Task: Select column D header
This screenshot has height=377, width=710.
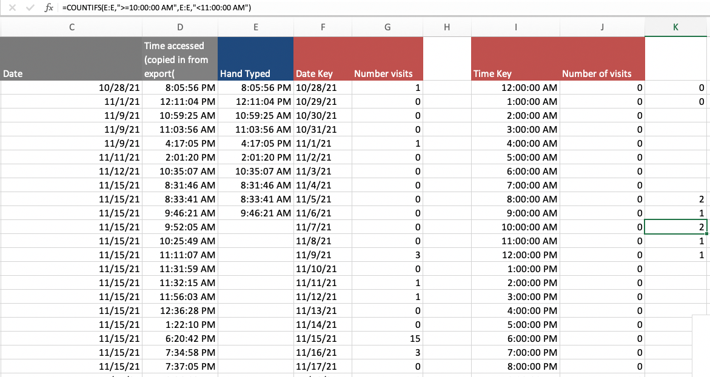Action: click(179, 27)
